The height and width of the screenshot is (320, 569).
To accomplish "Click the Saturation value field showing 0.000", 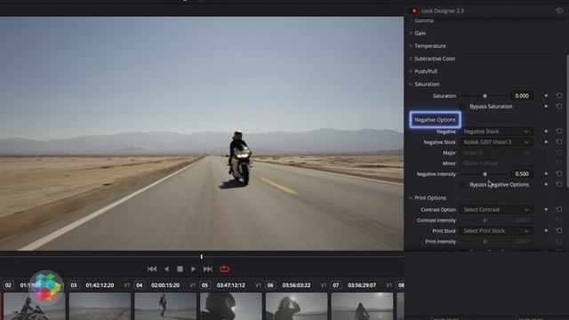I will tap(522, 96).
